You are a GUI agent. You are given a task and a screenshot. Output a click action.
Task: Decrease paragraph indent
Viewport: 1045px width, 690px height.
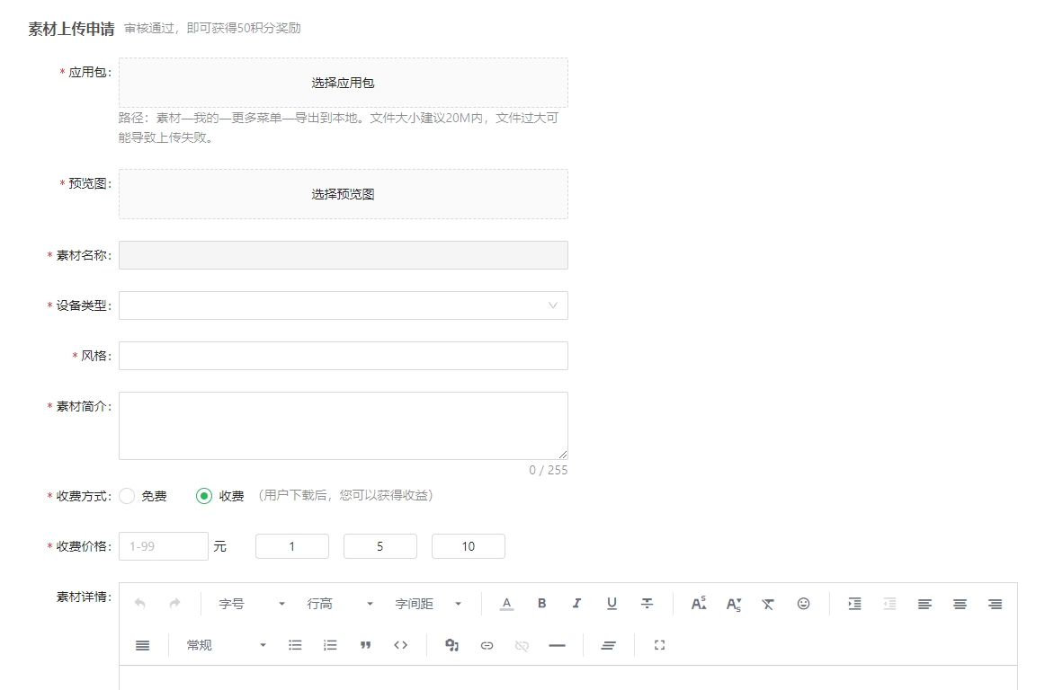[889, 604]
